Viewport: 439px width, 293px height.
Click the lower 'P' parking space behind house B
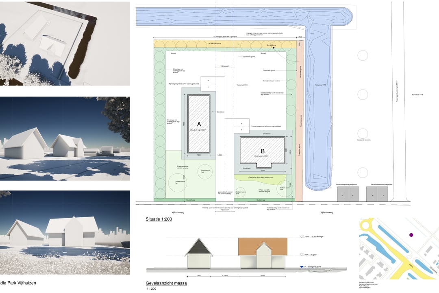click(241, 130)
